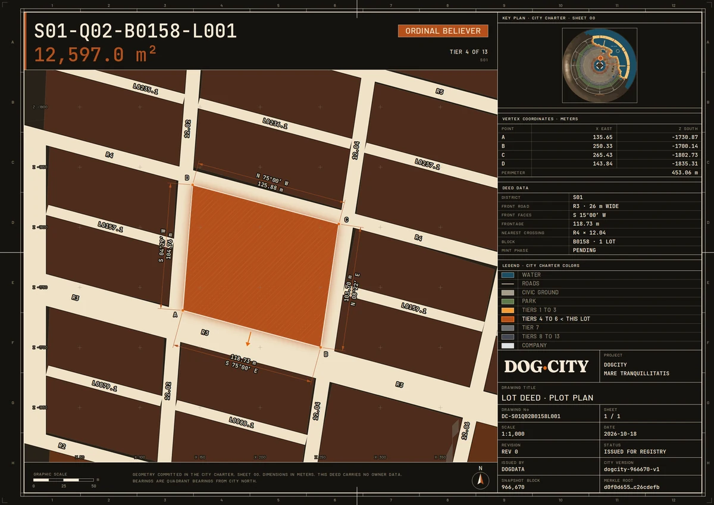Click vertex label C on the map
This screenshot has width=714, height=505.
(x=346, y=220)
